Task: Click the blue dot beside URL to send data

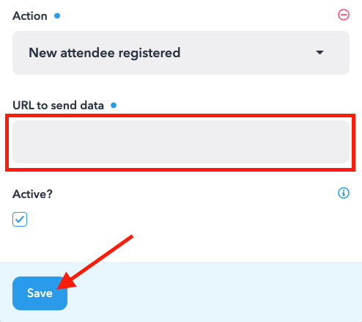Action: (x=114, y=106)
